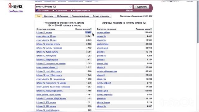
Task: Clear the search field with the X icon
Action: [131, 7]
